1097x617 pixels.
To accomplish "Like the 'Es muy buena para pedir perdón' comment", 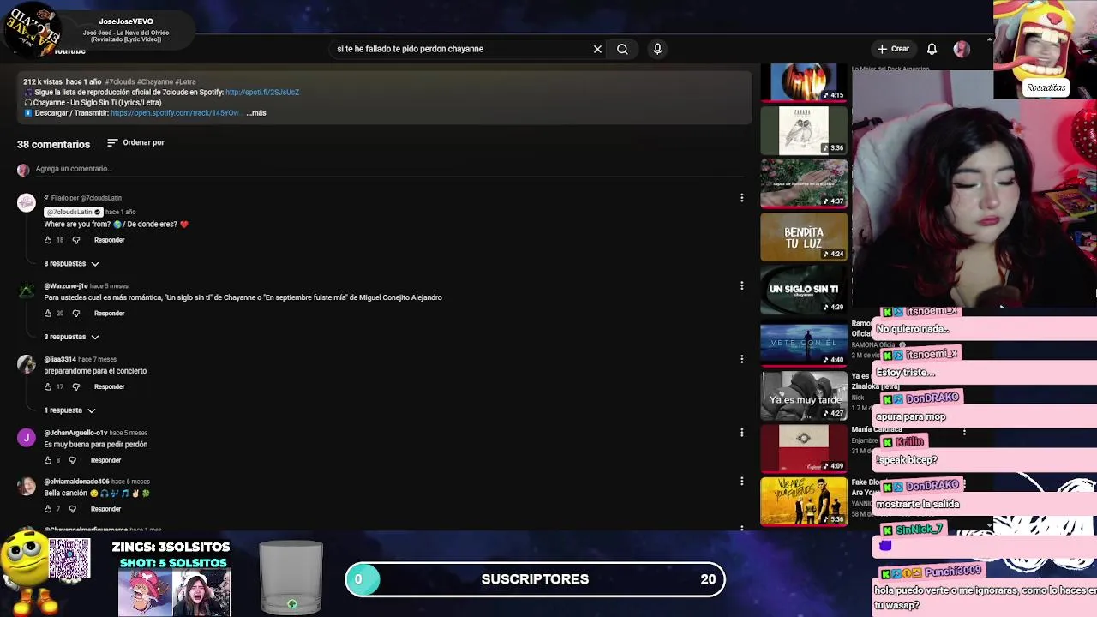I will click(x=48, y=461).
